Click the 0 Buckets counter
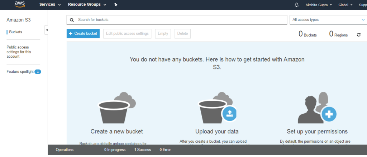The image size is (367, 157). pos(308,34)
